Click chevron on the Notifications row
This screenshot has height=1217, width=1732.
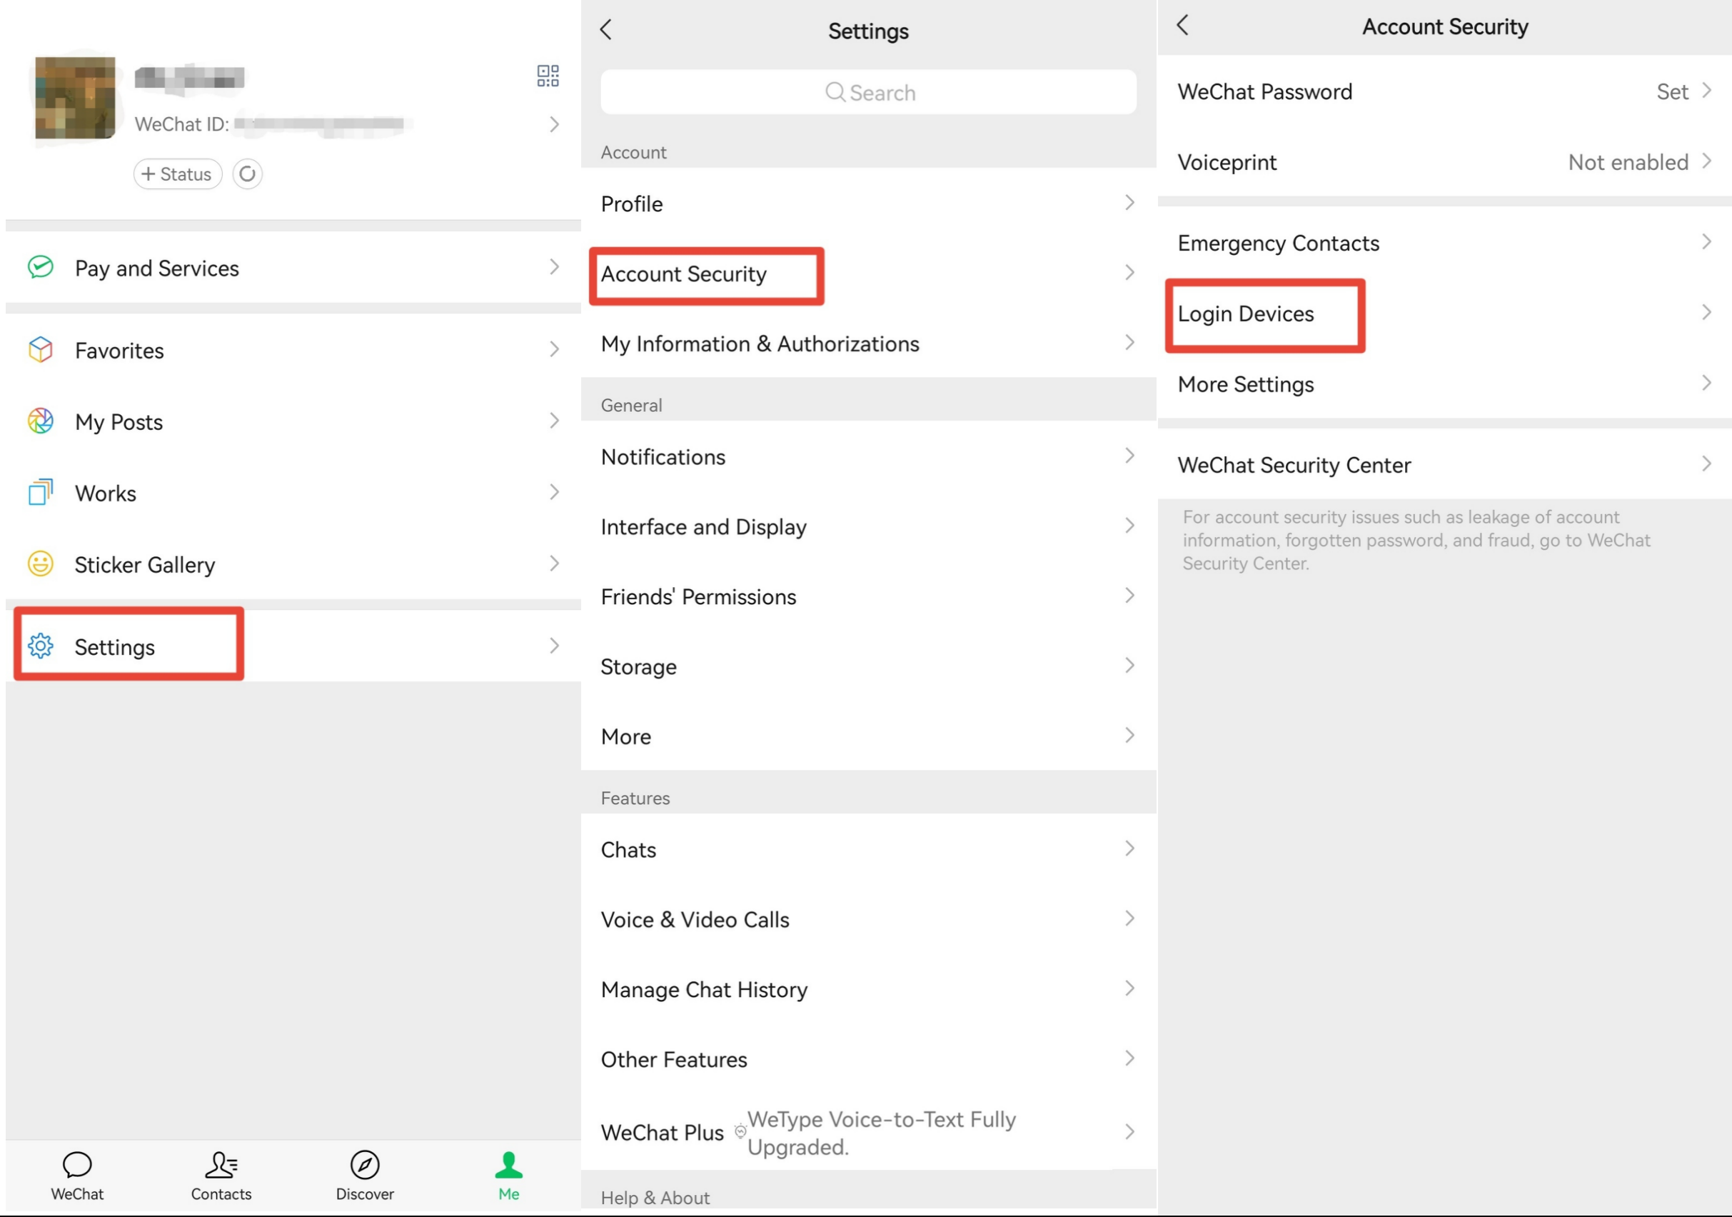[1129, 455]
